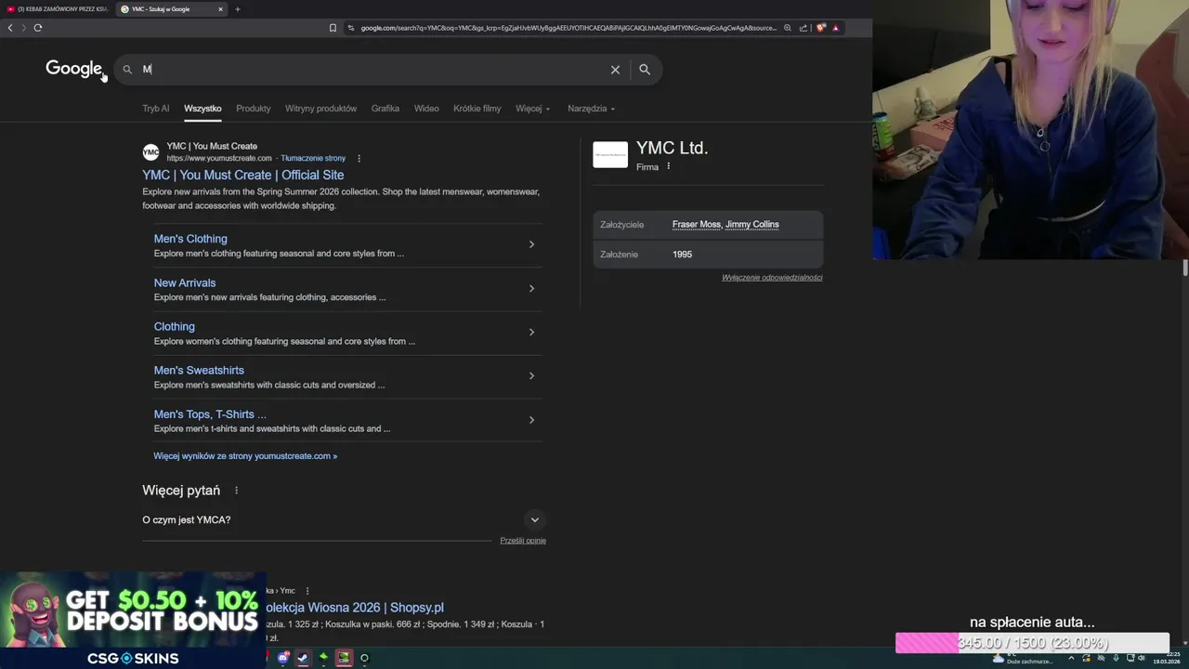Open the Tłumaczenie strony link

(313, 159)
